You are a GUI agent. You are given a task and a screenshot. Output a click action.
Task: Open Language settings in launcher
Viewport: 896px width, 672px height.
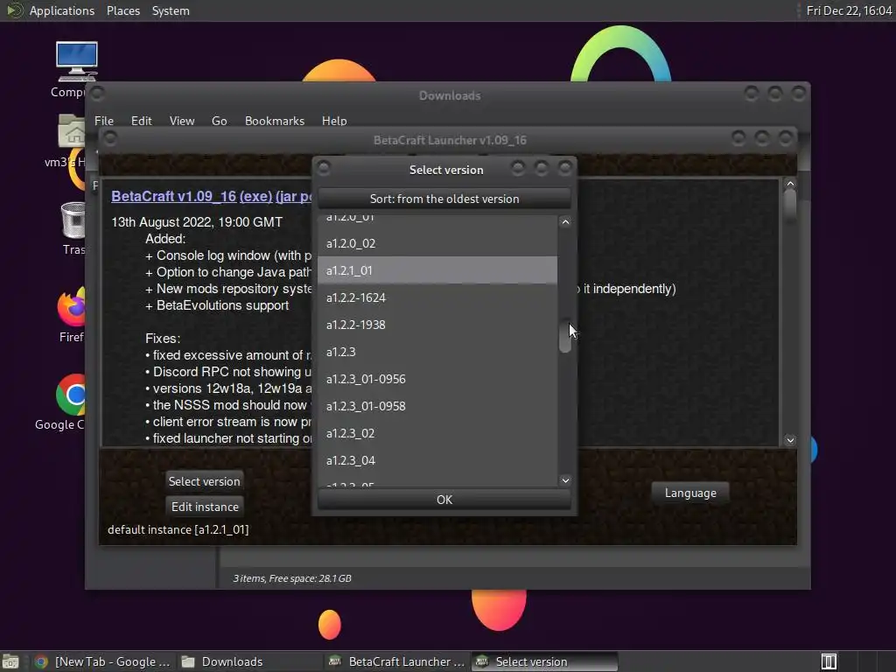690,493
